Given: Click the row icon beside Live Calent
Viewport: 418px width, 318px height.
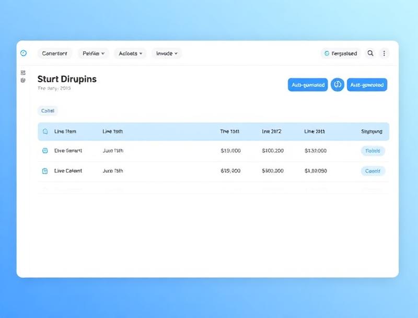Looking at the screenshot, I should pyautogui.click(x=45, y=171).
